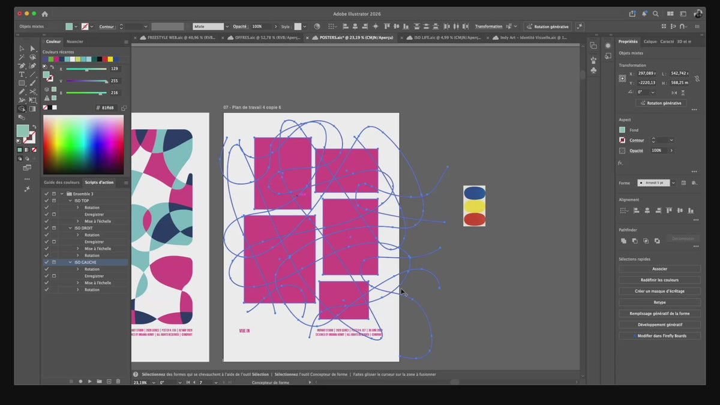Click the delete action trash icon
This screenshot has height=405, width=720.
[x=118, y=381]
